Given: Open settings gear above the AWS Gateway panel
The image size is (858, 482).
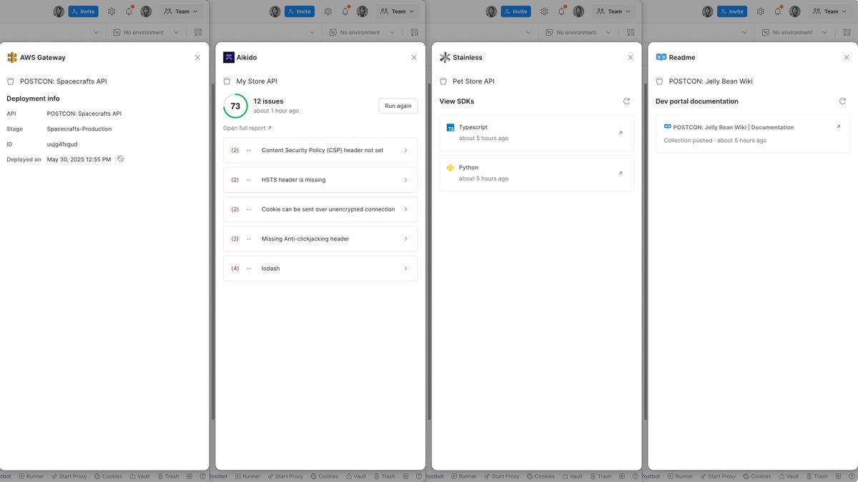Looking at the screenshot, I should click(112, 11).
